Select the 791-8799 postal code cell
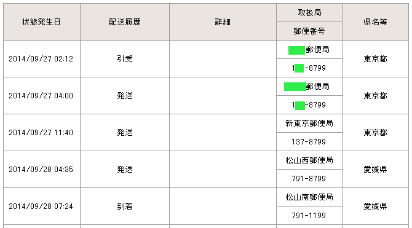This screenshot has width=412, height=228. (309, 179)
